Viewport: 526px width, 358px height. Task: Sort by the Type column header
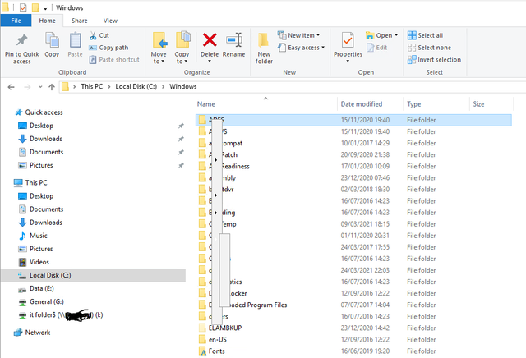(x=414, y=104)
